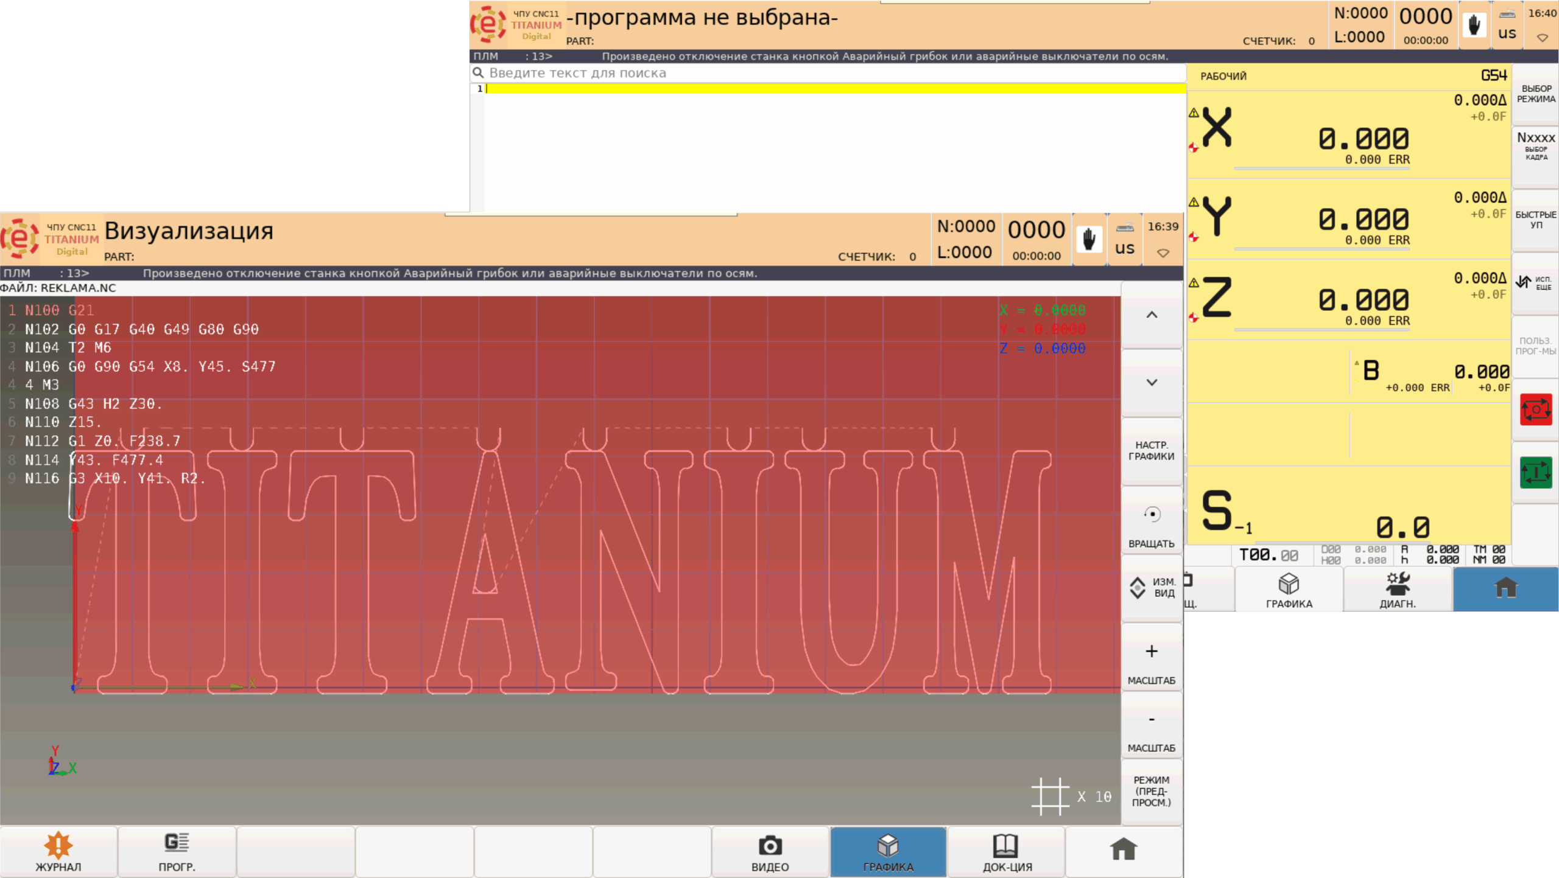Open БЫСТРЫЕ УП quick programs
Viewport: 1559px width, 878px height.
[x=1536, y=220]
